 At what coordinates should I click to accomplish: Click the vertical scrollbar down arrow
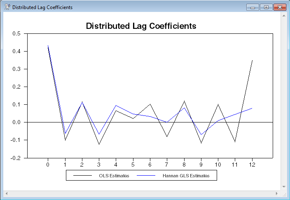pyautogui.click(x=284, y=186)
